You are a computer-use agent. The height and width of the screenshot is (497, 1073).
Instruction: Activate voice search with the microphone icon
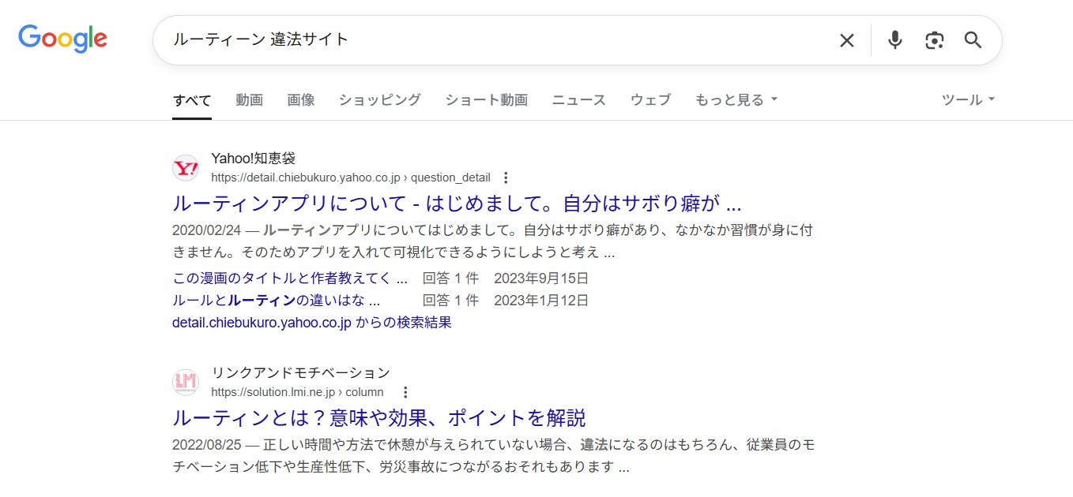(894, 39)
